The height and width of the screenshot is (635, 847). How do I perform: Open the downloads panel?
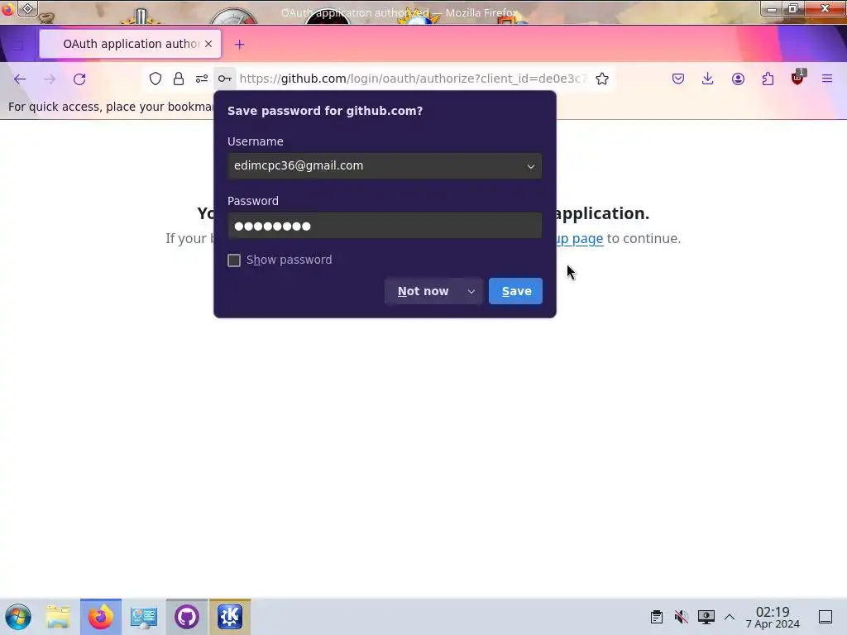tap(708, 79)
